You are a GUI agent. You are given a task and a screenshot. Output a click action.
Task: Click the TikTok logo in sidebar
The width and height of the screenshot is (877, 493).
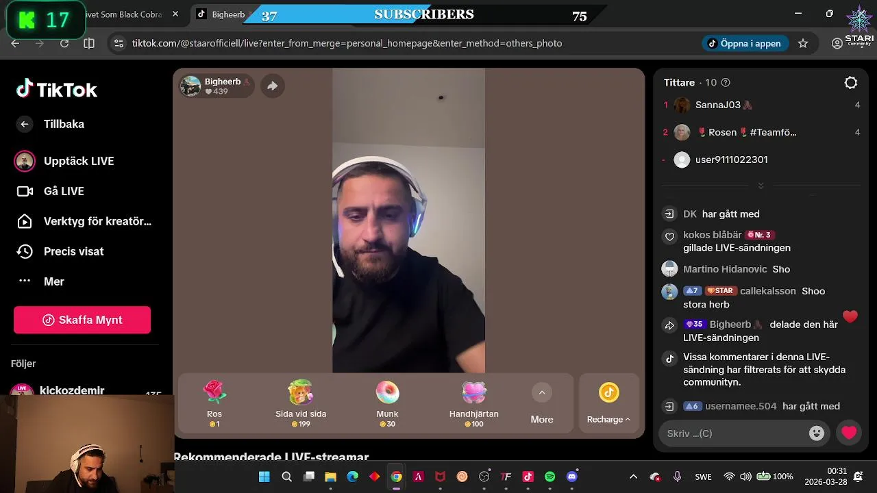point(57,89)
